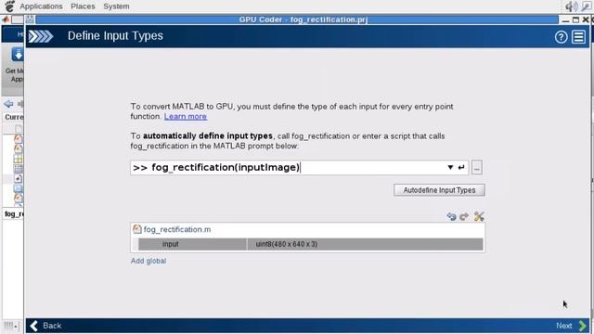
Task: Open the System menu
Action: coord(116,6)
